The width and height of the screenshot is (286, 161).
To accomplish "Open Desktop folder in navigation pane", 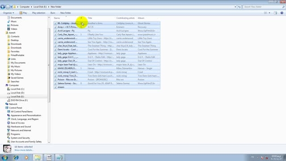I will point(15,40).
